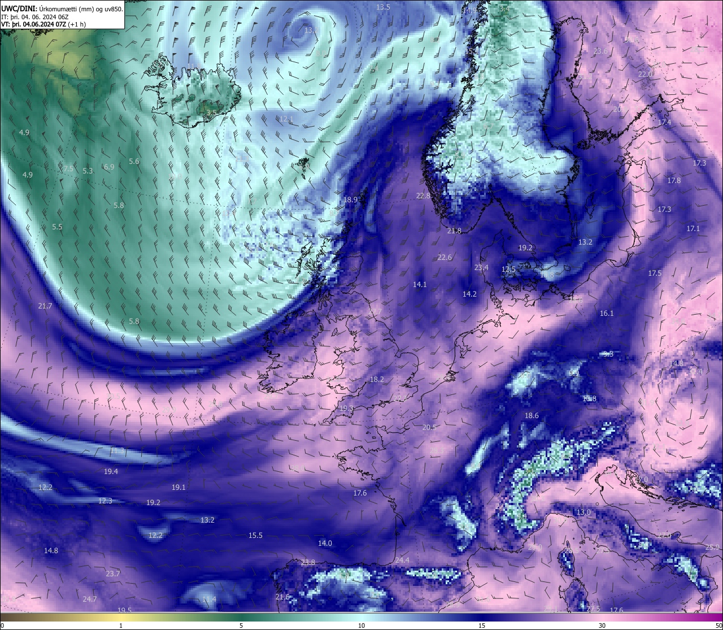The width and height of the screenshot is (723, 630).
Task: Click the 21.8 value south of Norway
Action: pos(454,231)
